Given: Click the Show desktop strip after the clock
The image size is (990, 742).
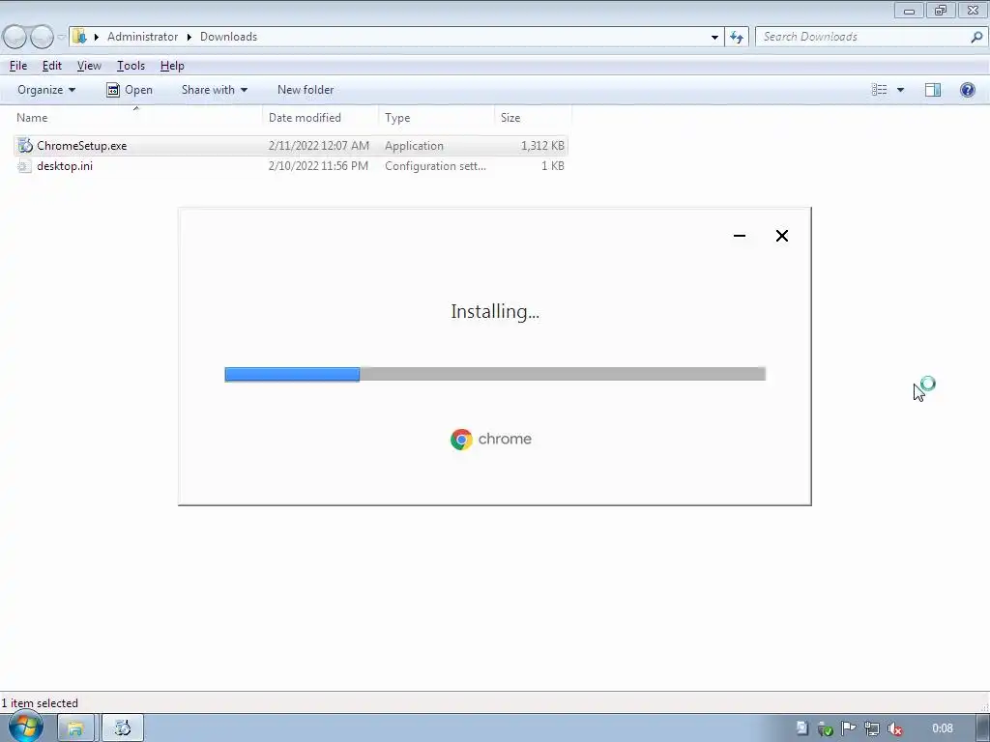Looking at the screenshot, I should (x=983, y=728).
